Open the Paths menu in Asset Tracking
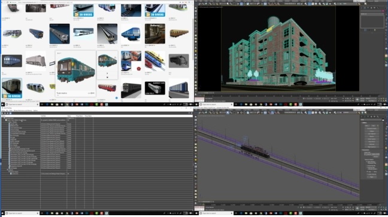388x217 pixels. click(11, 111)
